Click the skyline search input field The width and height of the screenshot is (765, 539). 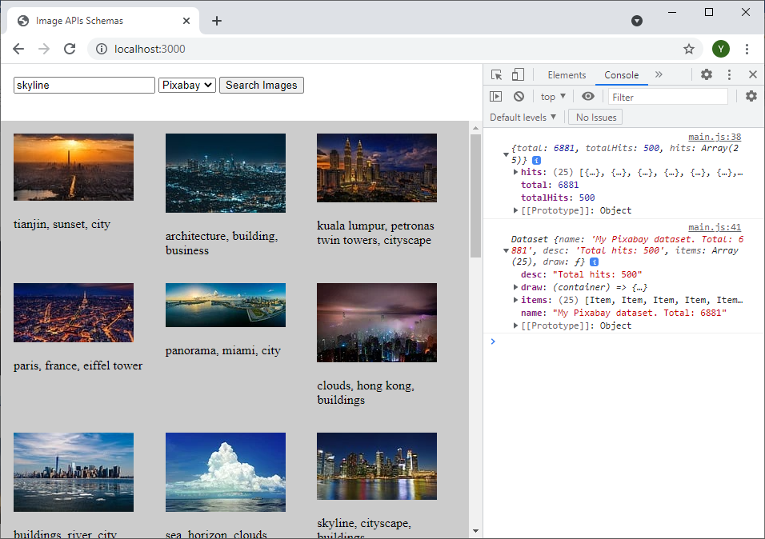click(x=83, y=85)
